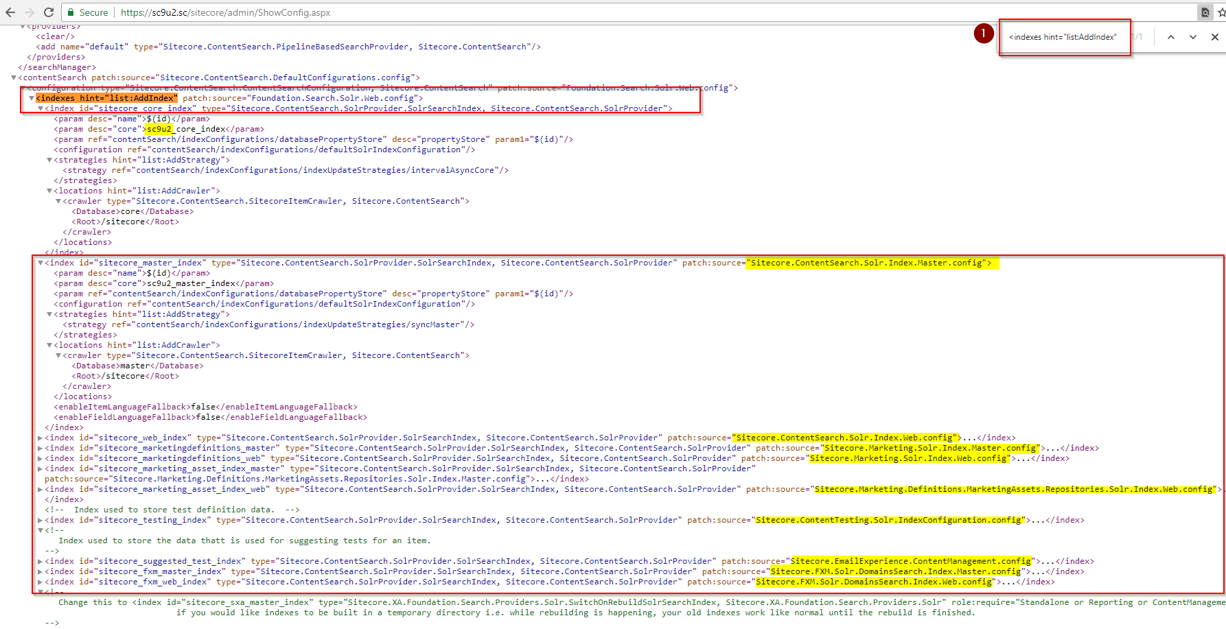Click the intervalAsyncCore strategy line
1226x629 pixels.
coord(286,170)
